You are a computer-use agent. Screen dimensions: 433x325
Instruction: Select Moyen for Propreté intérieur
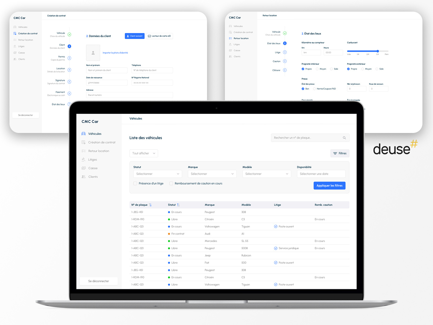click(x=317, y=69)
